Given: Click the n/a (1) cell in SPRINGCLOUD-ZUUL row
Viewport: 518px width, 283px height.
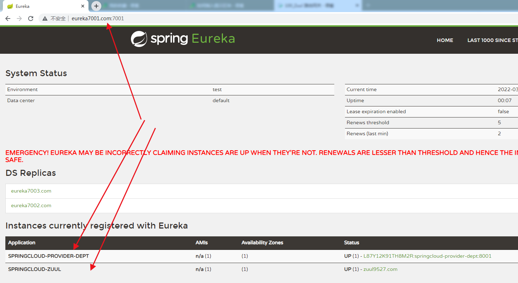Looking at the screenshot, I should [x=203, y=269].
